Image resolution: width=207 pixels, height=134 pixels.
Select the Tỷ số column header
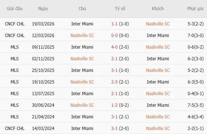point(120,9)
